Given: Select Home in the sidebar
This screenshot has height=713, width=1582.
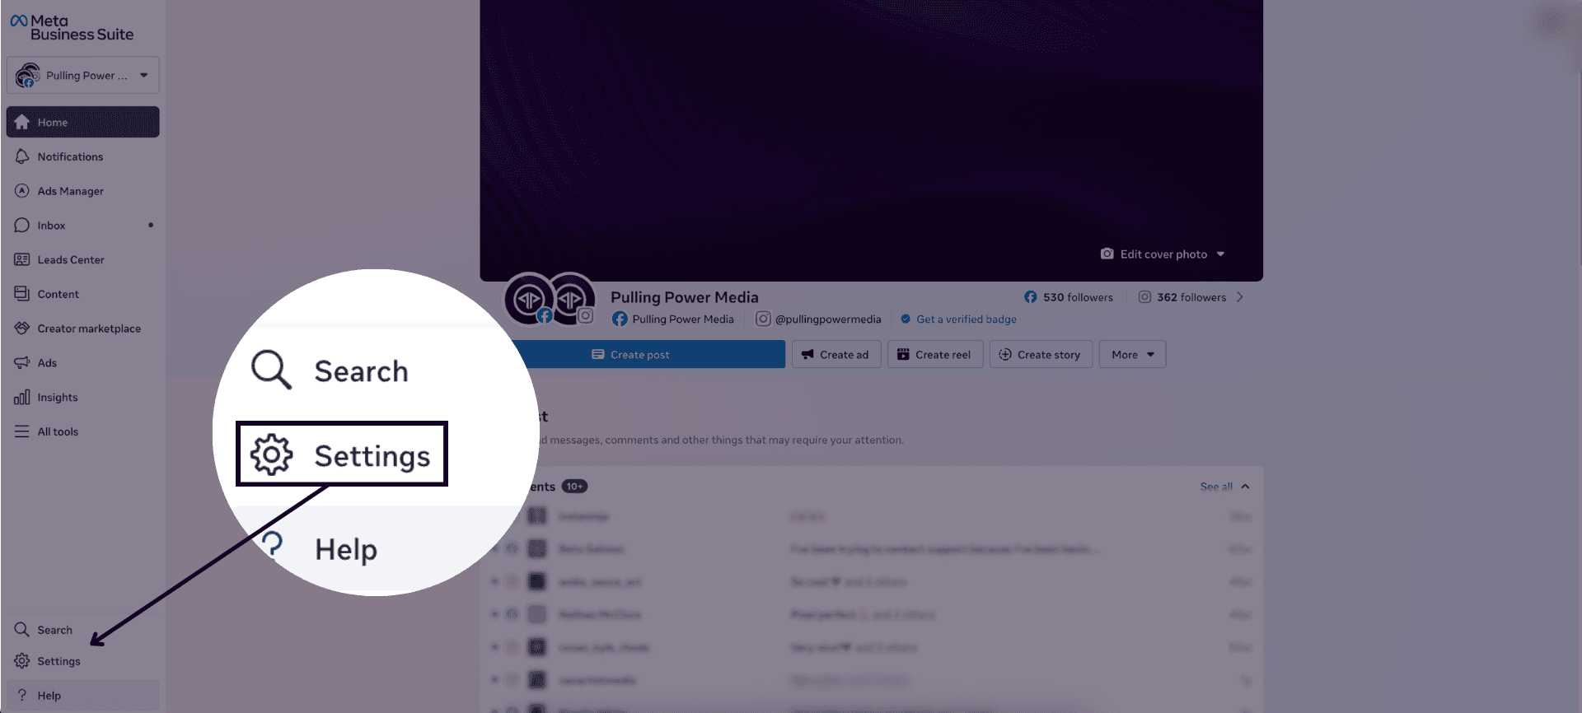Looking at the screenshot, I should [82, 122].
